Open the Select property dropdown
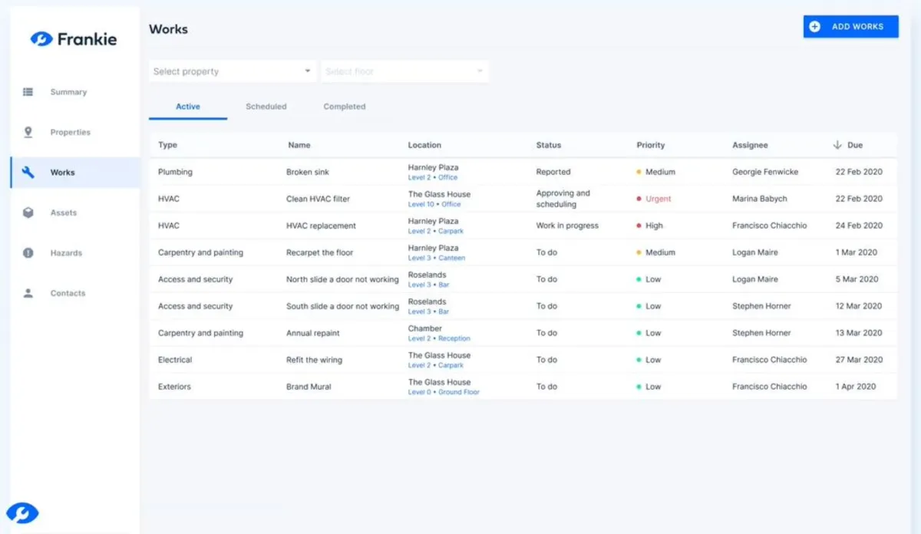921x534 pixels. tap(232, 71)
